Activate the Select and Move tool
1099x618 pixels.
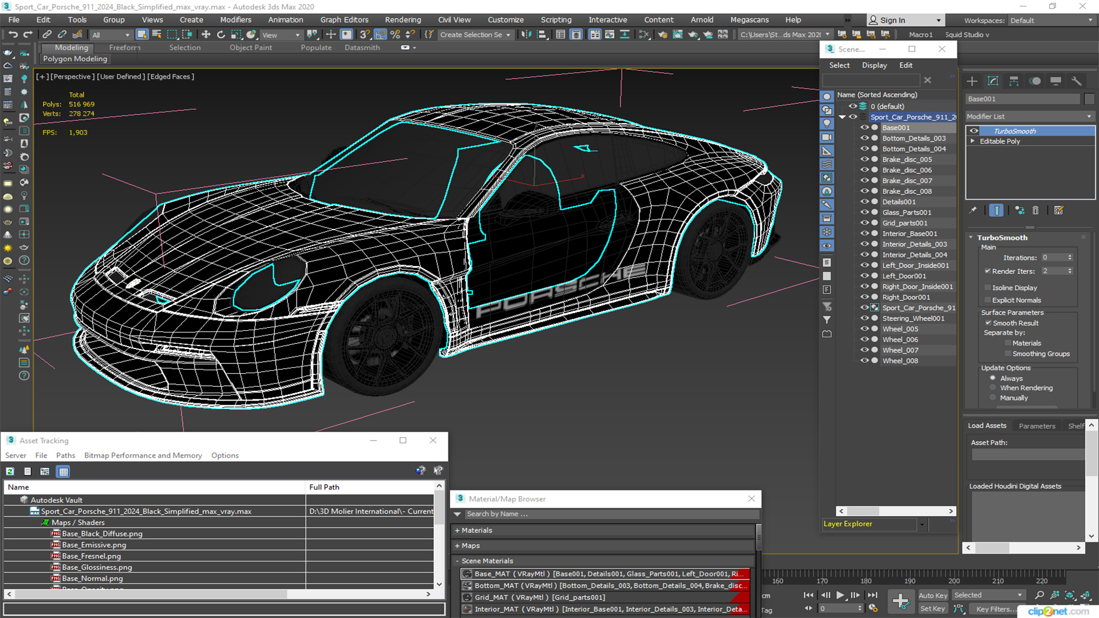[x=206, y=35]
